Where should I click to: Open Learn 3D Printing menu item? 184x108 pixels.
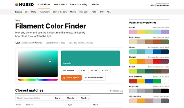pyautogui.click(x=78, y=5)
